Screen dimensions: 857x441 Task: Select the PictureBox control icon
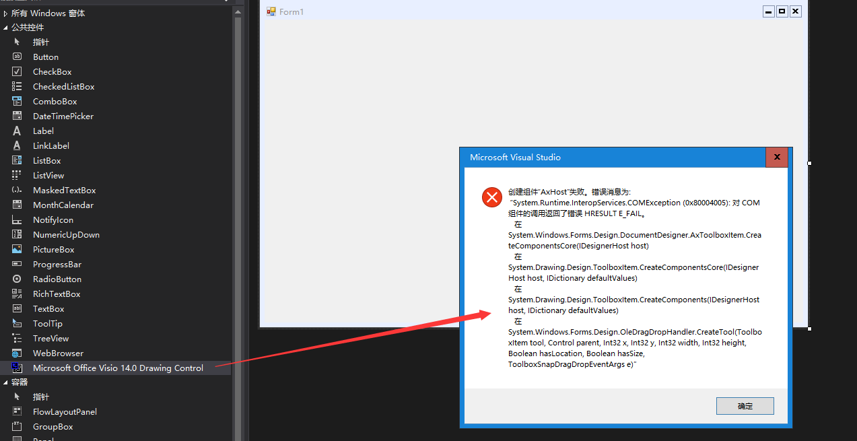(18, 250)
